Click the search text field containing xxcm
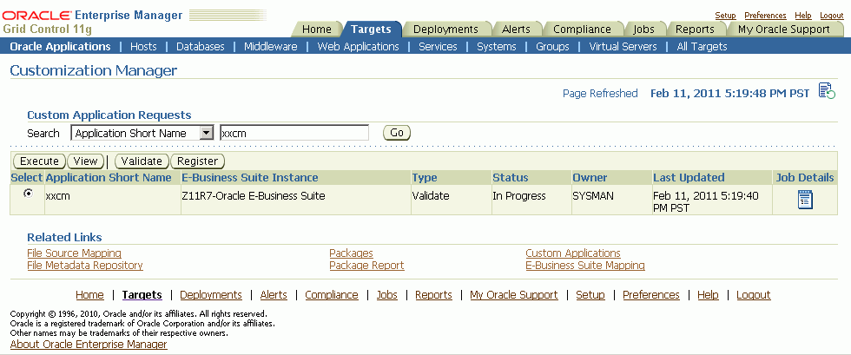851x355 pixels. pos(294,133)
